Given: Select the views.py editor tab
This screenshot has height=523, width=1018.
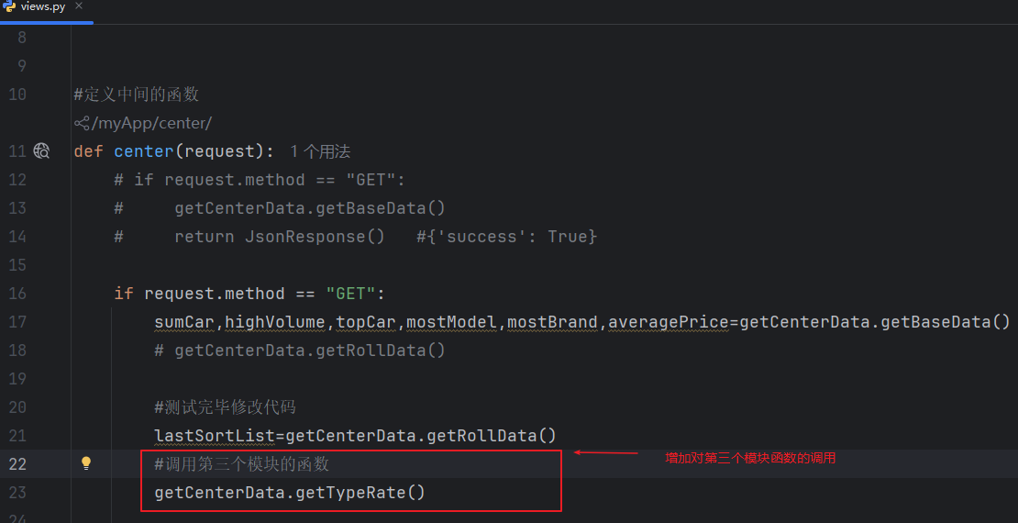Looking at the screenshot, I should [42, 7].
